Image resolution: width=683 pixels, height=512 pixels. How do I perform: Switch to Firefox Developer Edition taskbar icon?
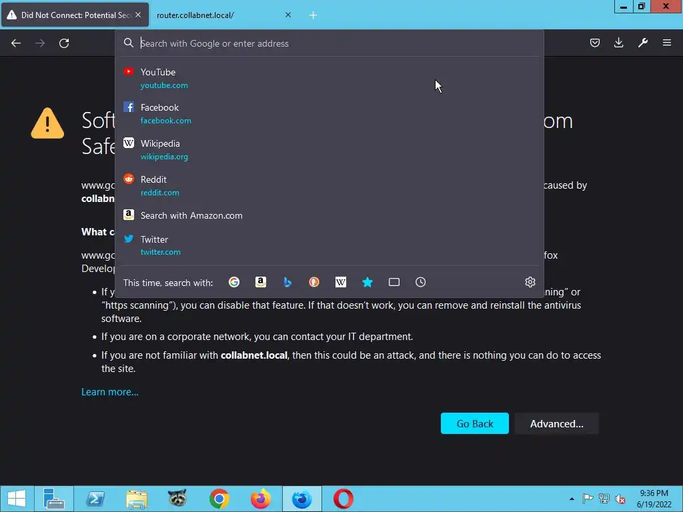tap(302, 499)
